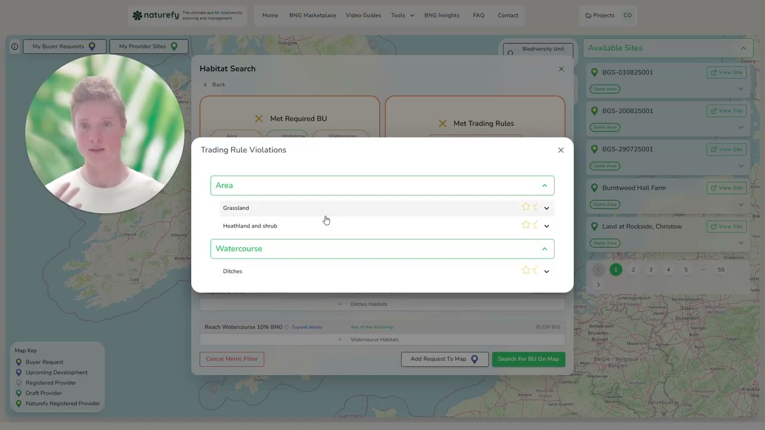Click the pin icon beside BGS-290725001
The height and width of the screenshot is (430, 765).
pyautogui.click(x=594, y=149)
